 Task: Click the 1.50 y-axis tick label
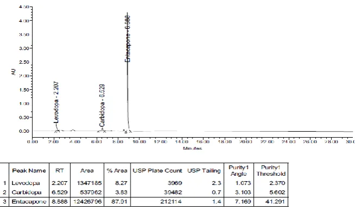click(x=24, y=90)
